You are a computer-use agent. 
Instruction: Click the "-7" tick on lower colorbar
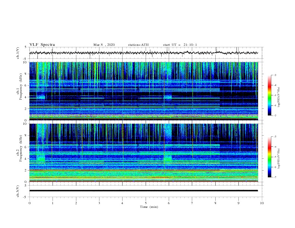point(275,177)
